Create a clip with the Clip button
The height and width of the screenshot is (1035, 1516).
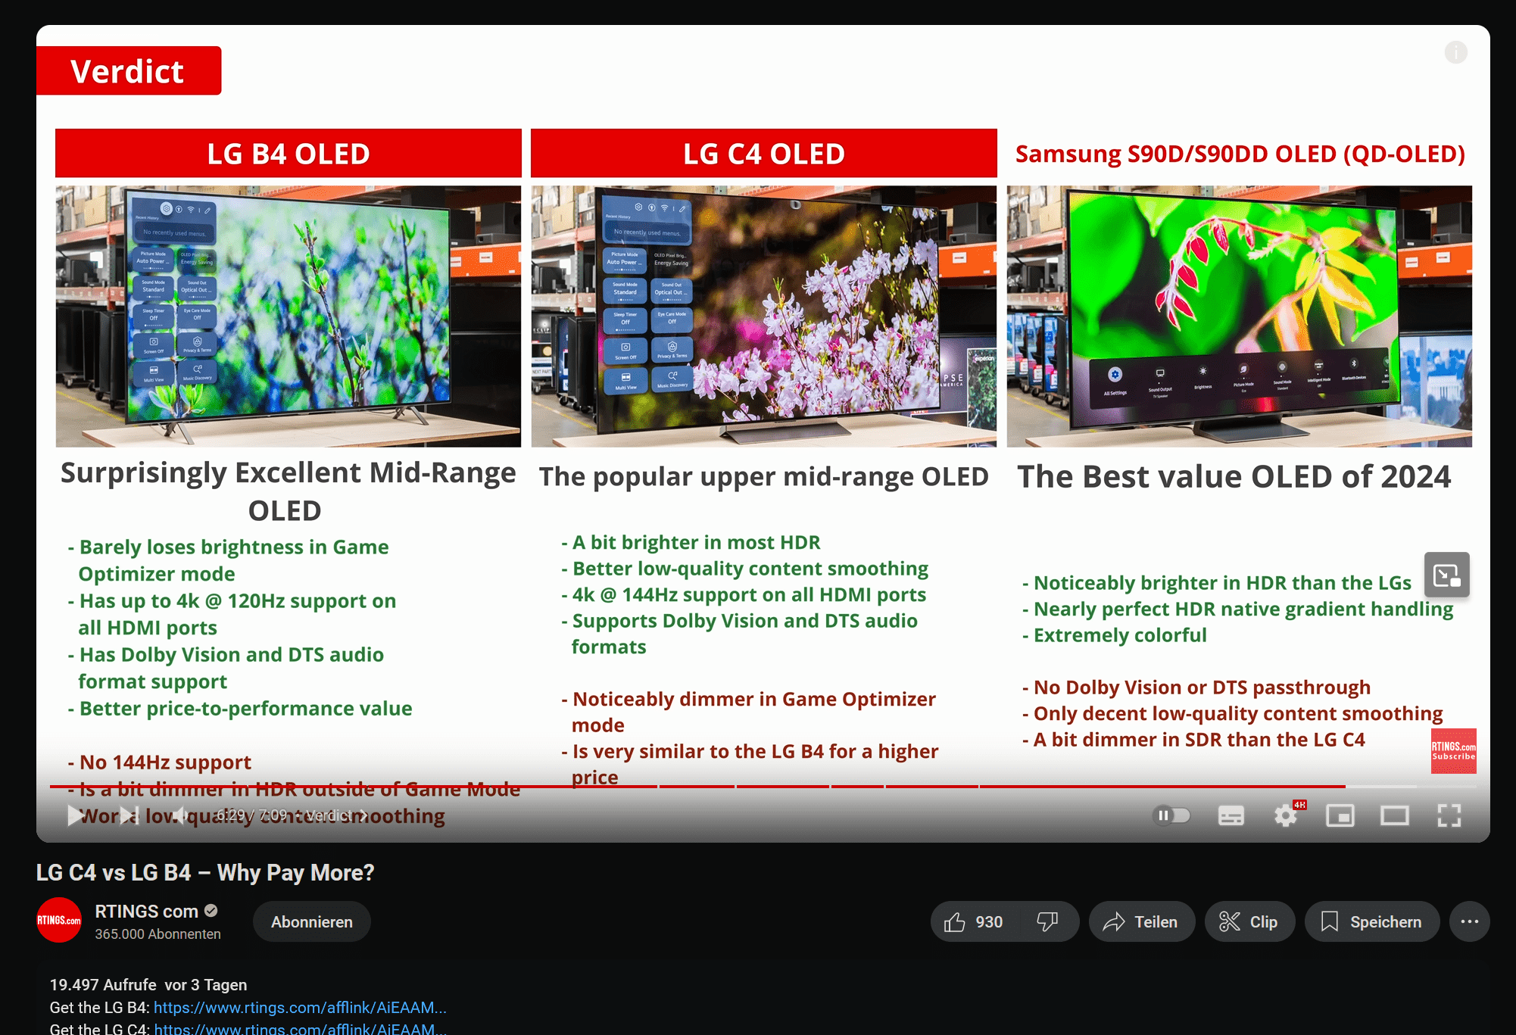1249,921
